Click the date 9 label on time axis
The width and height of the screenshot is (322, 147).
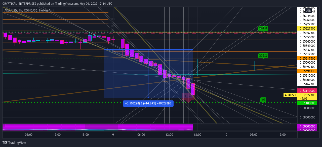pos(113,135)
